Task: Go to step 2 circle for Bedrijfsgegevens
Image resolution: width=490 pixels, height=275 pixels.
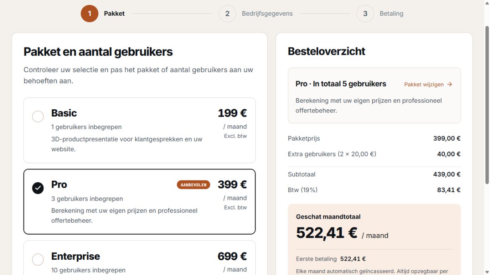Action: 227,13
